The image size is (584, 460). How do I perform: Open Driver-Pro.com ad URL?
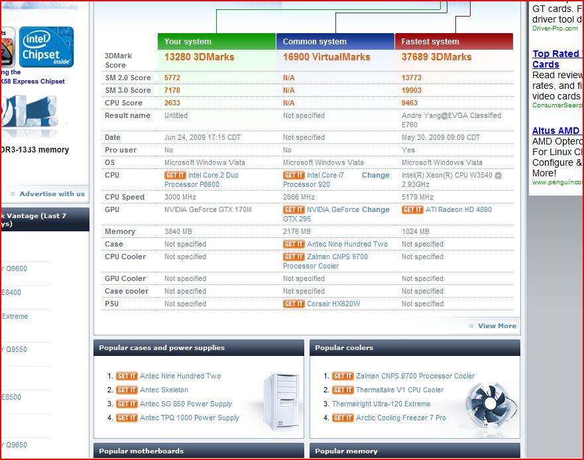point(555,29)
